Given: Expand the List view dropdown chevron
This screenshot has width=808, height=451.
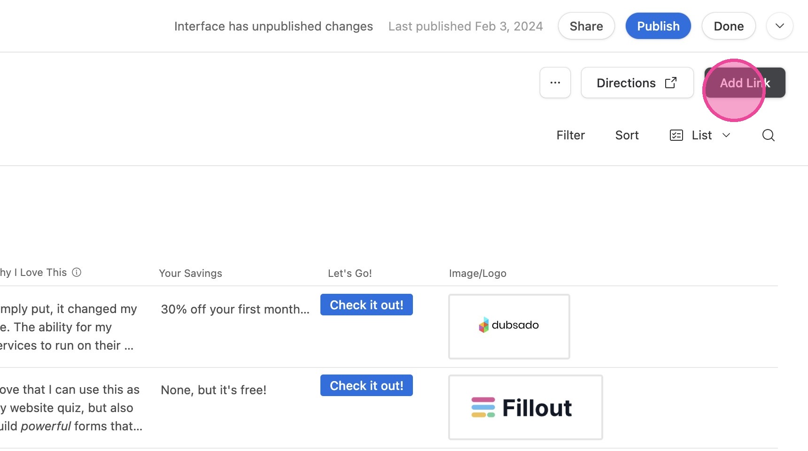Looking at the screenshot, I should [x=726, y=135].
